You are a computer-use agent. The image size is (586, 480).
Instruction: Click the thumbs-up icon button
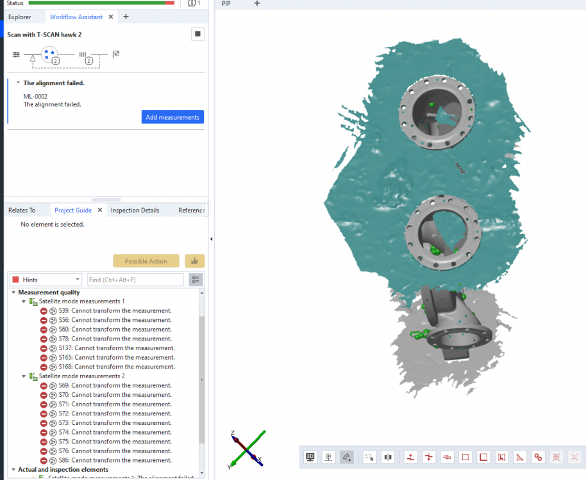(x=195, y=261)
